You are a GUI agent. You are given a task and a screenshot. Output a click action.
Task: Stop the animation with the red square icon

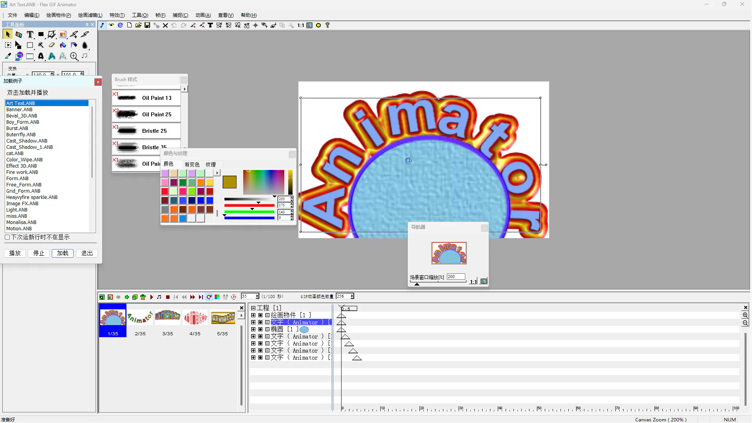click(168, 297)
